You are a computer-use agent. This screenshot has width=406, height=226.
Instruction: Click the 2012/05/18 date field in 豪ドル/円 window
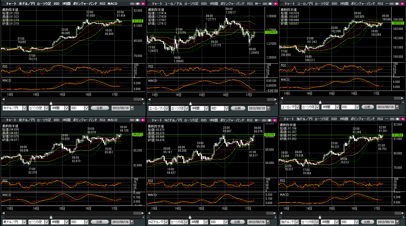(120, 222)
